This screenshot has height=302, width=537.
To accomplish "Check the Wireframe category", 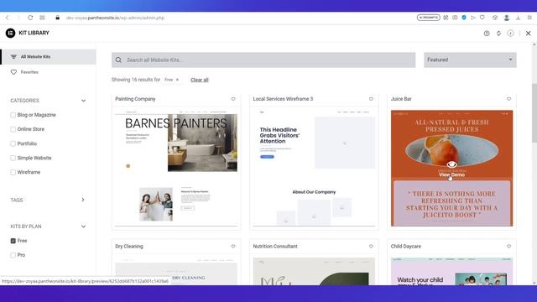I will [x=13, y=172].
